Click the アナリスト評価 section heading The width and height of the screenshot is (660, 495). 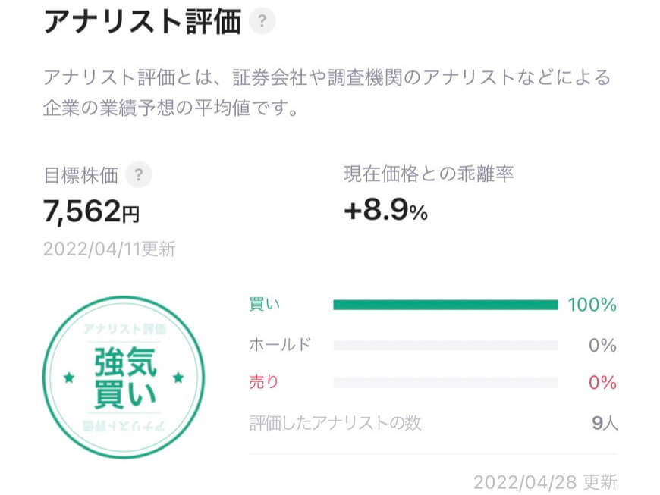tap(143, 21)
